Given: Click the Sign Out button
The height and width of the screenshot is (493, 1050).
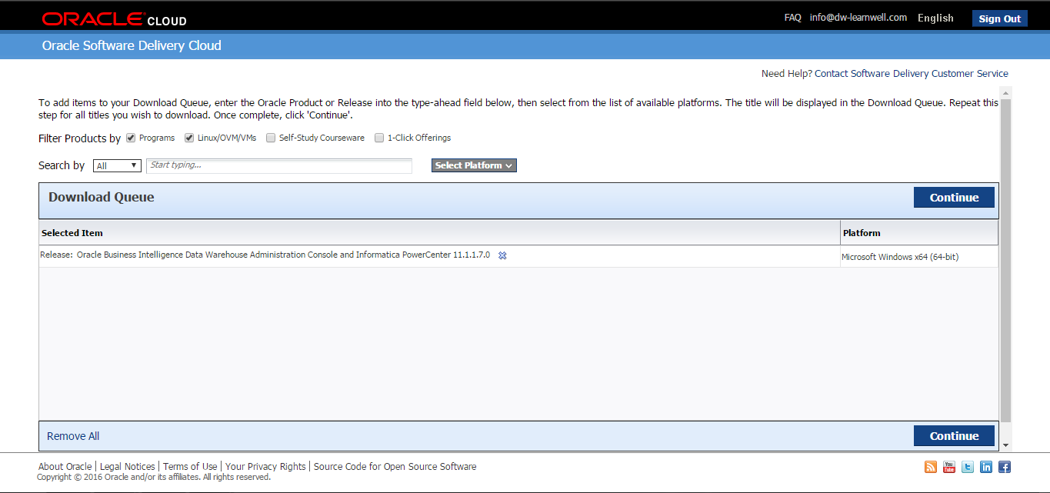Looking at the screenshot, I should coord(1000,18).
